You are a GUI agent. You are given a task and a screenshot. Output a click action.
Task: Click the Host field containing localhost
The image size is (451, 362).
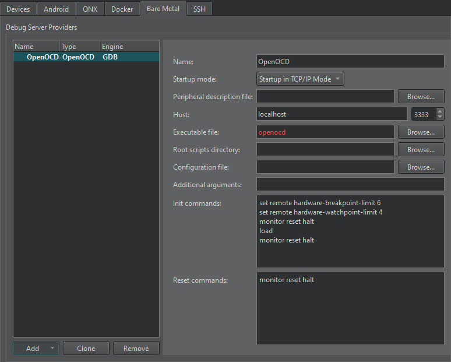coord(331,114)
